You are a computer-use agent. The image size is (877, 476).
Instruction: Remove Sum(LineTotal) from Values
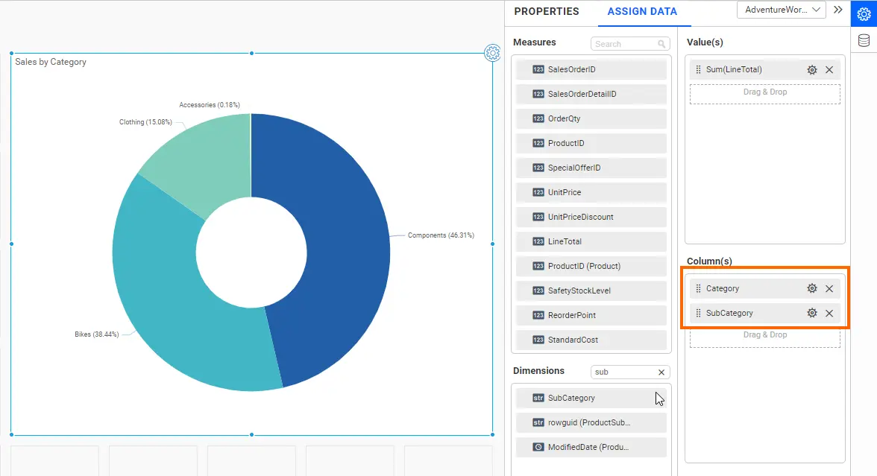coord(829,70)
